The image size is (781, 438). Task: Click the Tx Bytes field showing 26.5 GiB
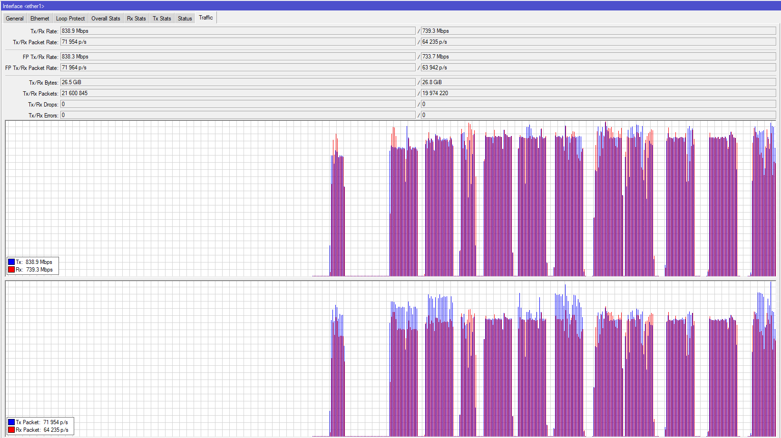coord(238,82)
